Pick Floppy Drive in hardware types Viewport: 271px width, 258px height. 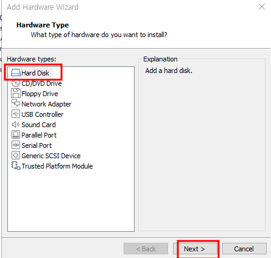tap(40, 94)
